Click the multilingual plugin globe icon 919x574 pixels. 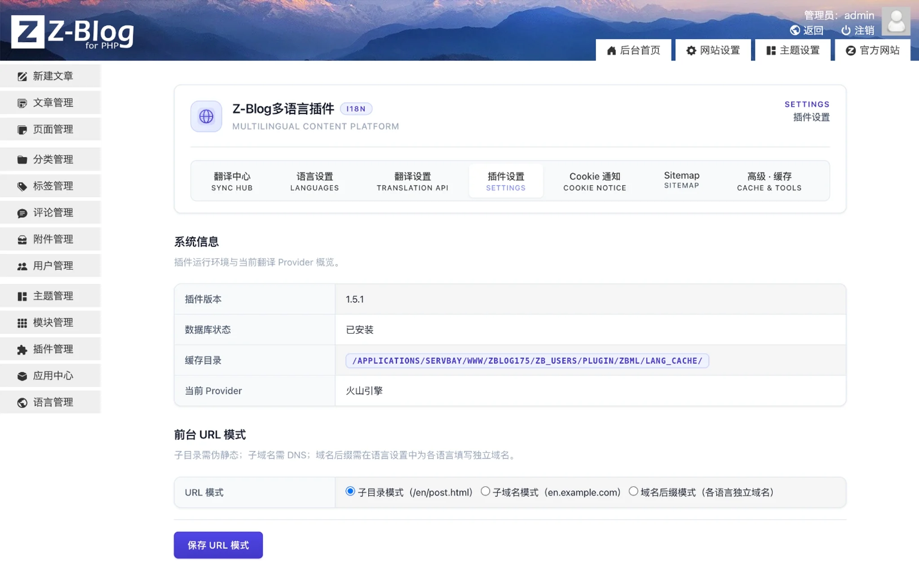click(x=206, y=116)
